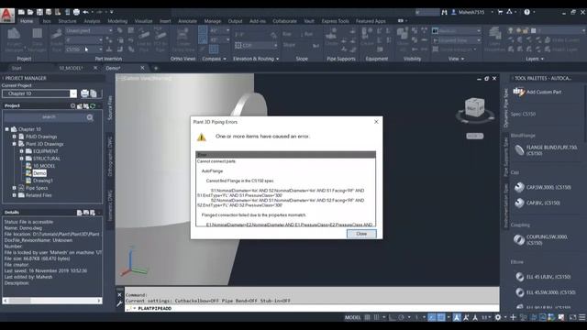The image size is (587, 330).
Task: Toggle polar tracking in status bar
Action: pyautogui.click(x=402, y=317)
